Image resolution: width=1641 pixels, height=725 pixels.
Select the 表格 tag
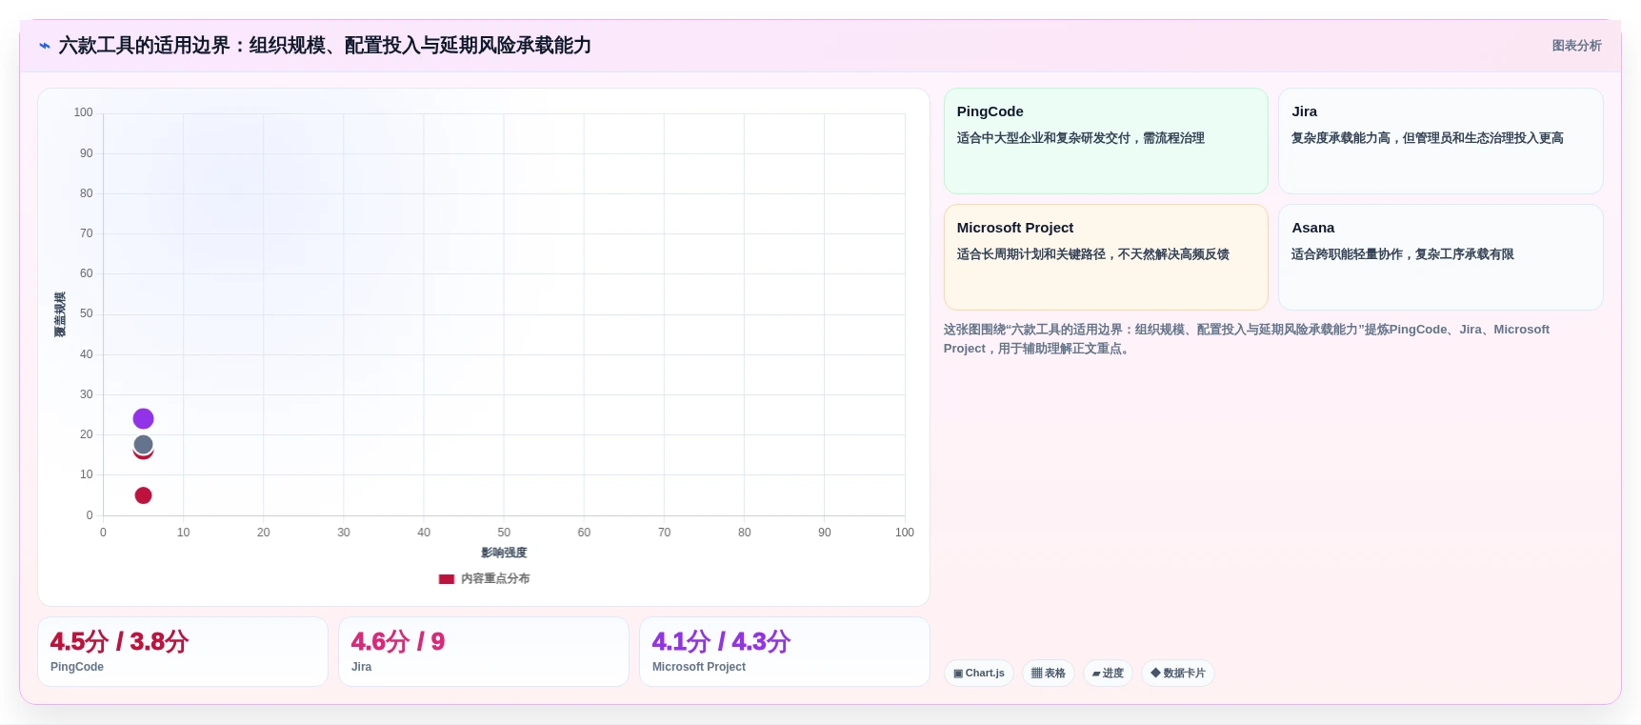(1049, 673)
